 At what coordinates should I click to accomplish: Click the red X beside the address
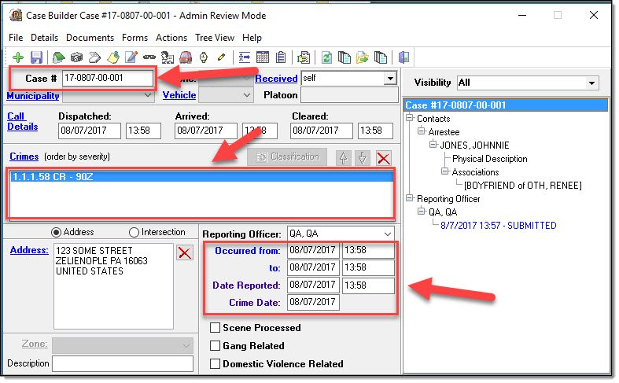184,252
